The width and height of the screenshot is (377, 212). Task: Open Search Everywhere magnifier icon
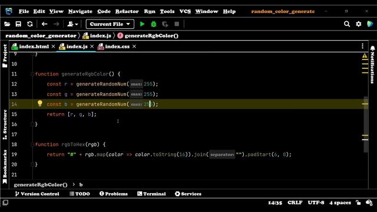click(x=347, y=24)
